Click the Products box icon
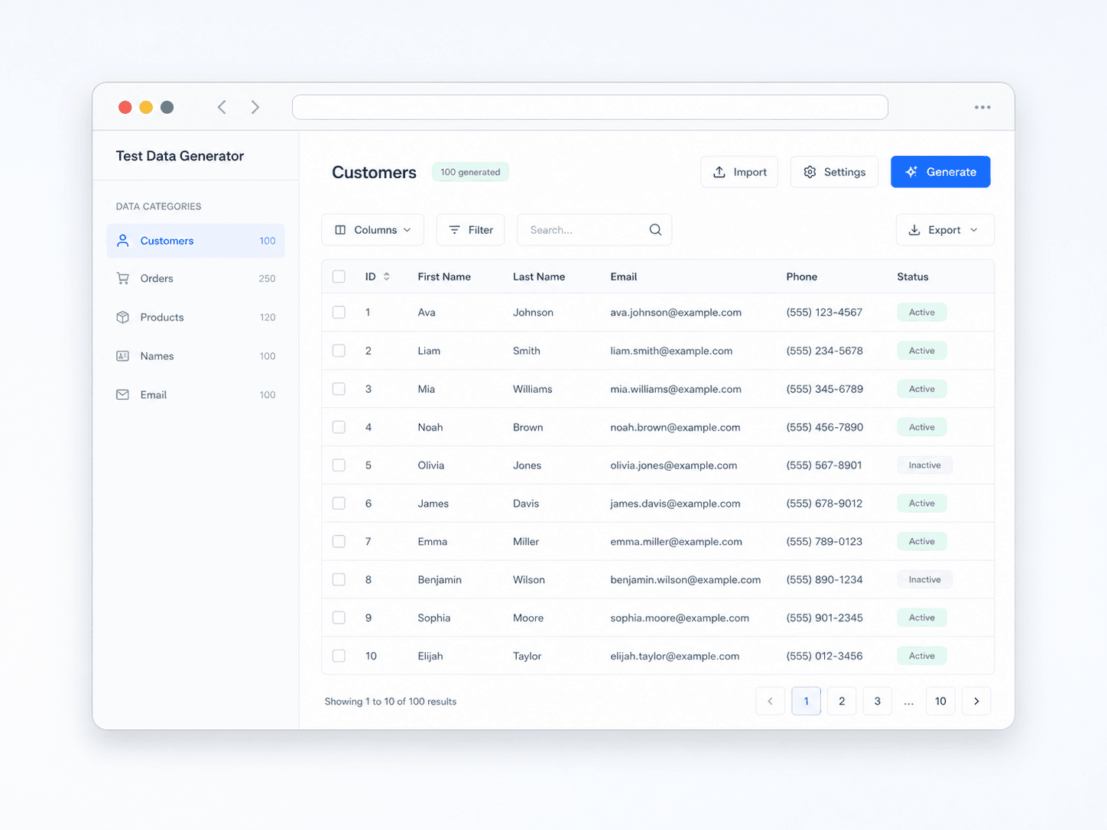Viewport: 1107px width, 830px height. click(122, 317)
